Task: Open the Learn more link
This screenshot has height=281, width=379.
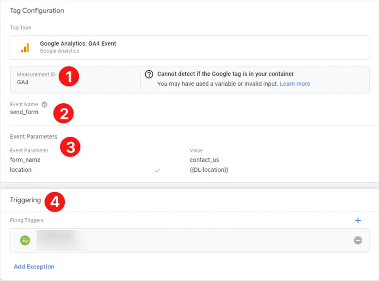Action: [295, 84]
